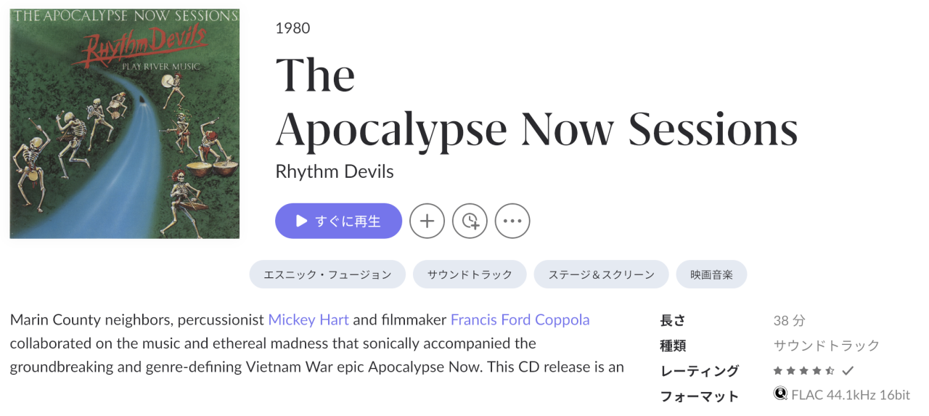Click the checkmark next to rating stars
929x416 pixels.
click(848, 371)
